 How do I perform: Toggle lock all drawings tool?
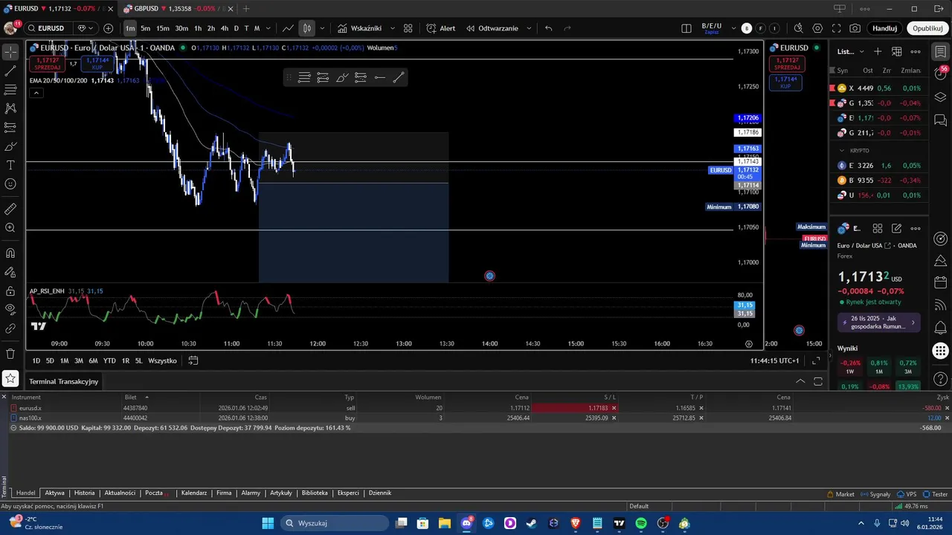point(10,291)
